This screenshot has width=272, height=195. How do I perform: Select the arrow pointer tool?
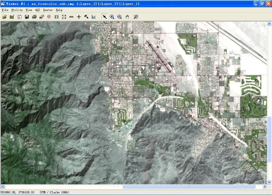[x=105, y=17]
